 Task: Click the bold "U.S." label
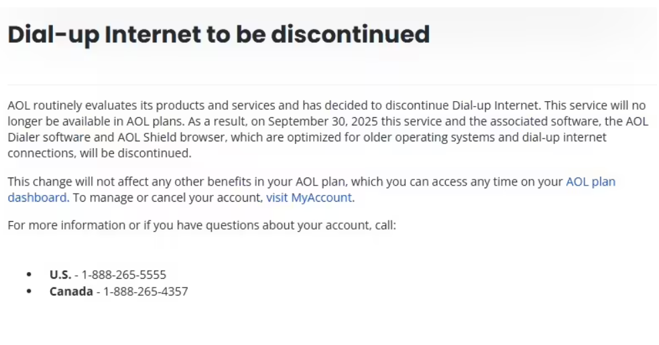pyautogui.click(x=60, y=275)
